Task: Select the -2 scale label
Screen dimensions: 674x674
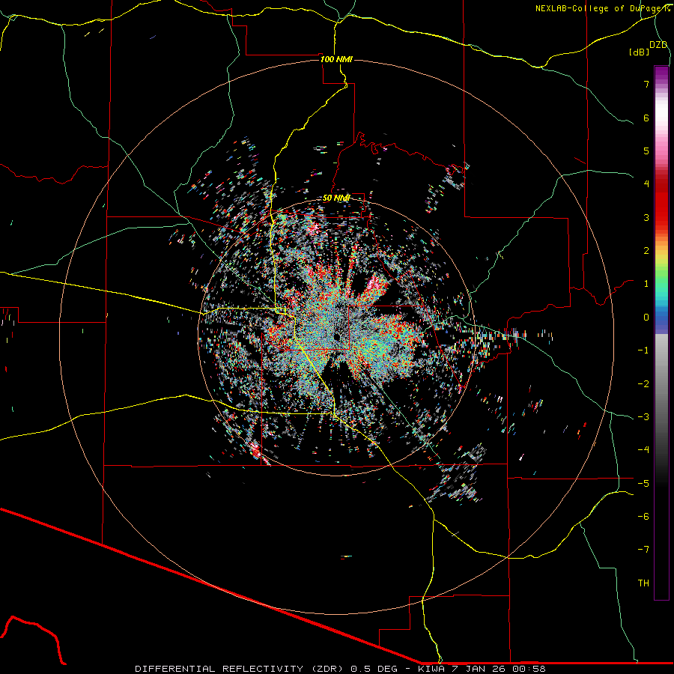Action: coord(643,384)
